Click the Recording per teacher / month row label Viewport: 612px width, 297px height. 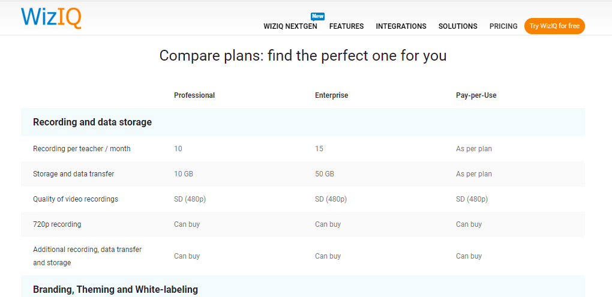(x=82, y=149)
